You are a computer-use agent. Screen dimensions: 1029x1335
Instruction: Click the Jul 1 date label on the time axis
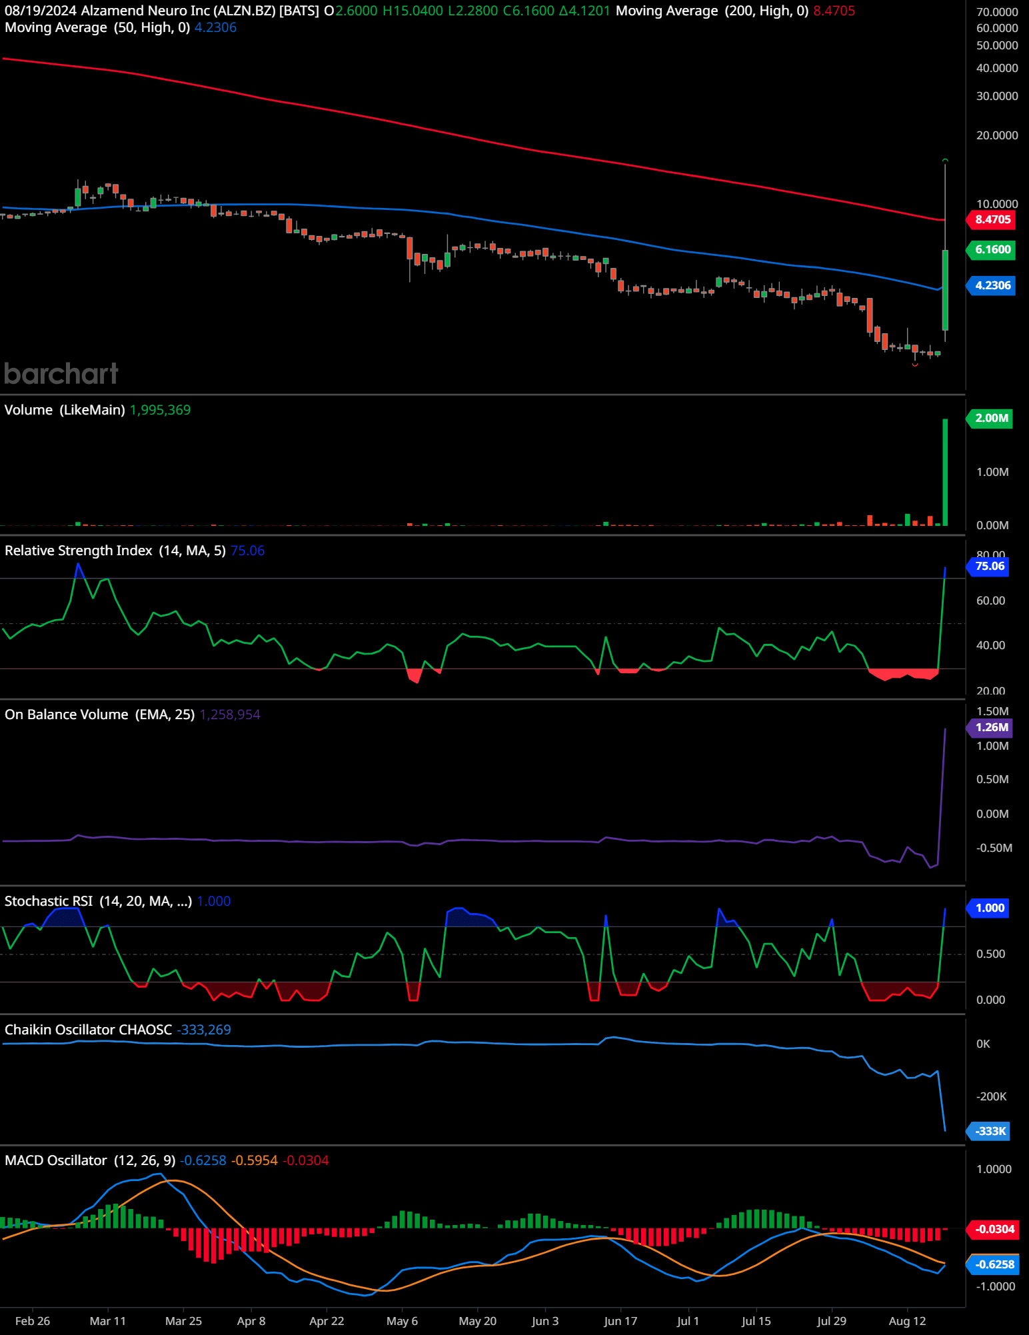tap(688, 1321)
